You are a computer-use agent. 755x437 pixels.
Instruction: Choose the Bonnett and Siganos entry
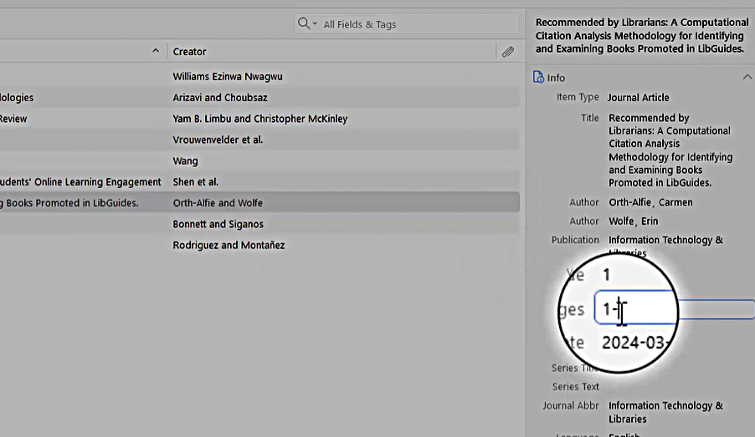(218, 224)
